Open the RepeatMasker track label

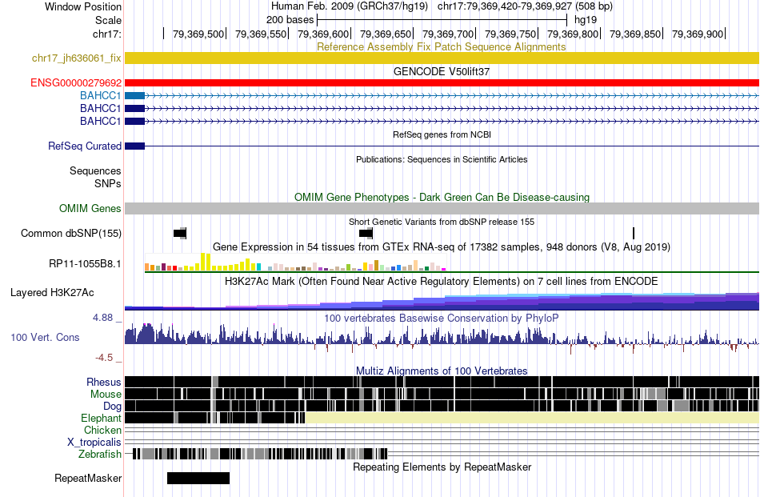tap(88, 478)
